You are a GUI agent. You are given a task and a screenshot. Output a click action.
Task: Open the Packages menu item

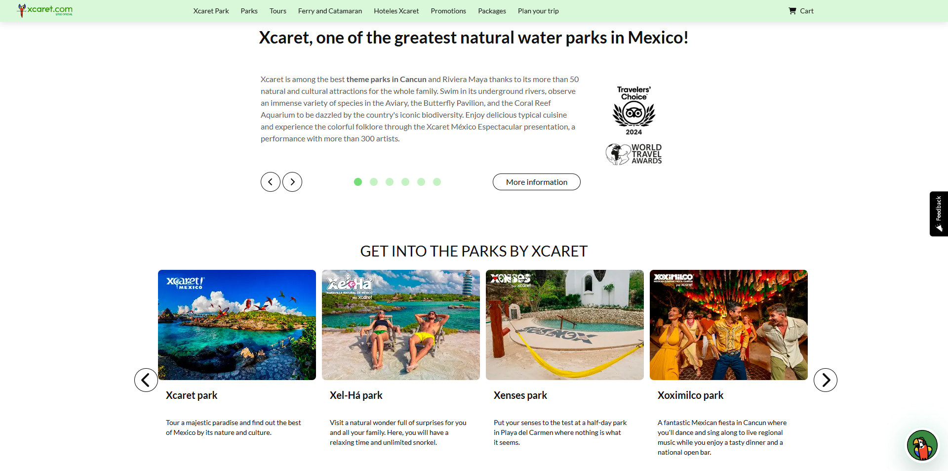492,11
